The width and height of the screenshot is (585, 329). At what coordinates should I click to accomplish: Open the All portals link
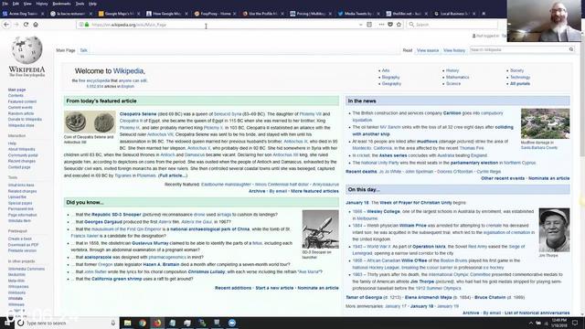click(520, 83)
